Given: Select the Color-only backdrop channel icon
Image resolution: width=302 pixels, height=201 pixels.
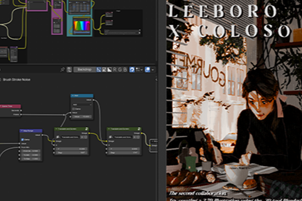Looking at the screenshot, I should pyautogui.click(x=104, y=70).
